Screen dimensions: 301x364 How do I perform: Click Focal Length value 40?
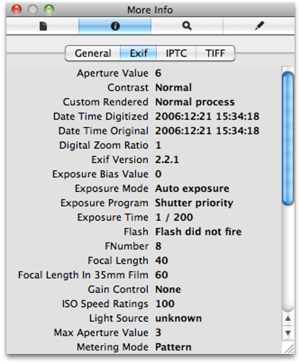(161, 261)
